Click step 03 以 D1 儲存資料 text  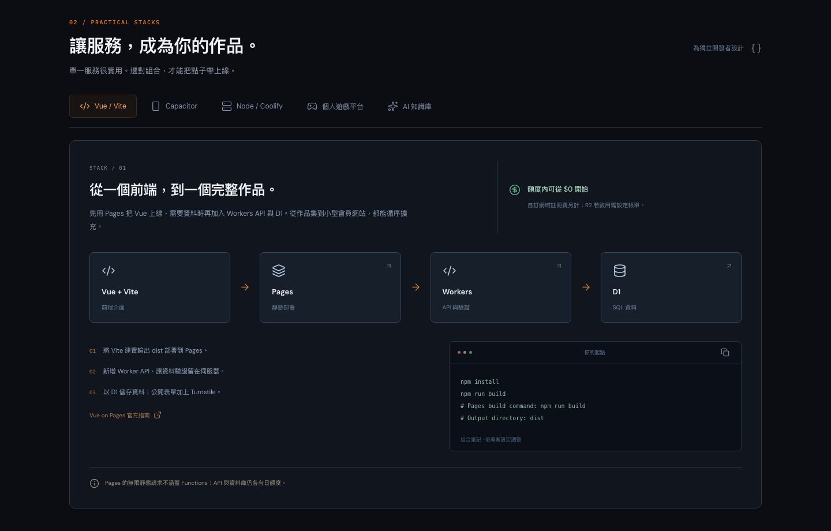[162, 392]
